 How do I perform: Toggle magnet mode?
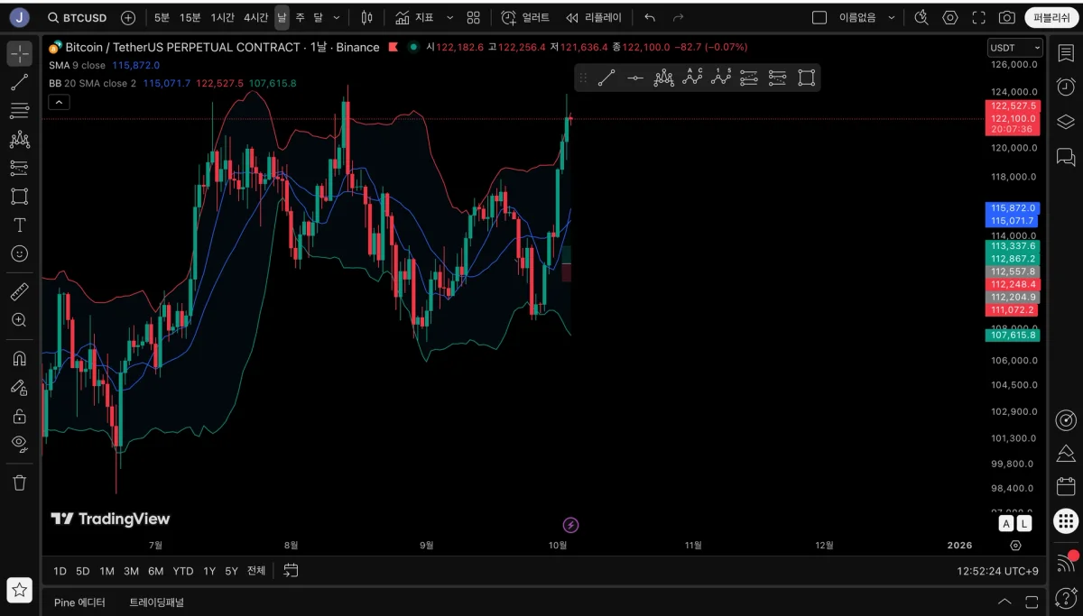(19, 358)
